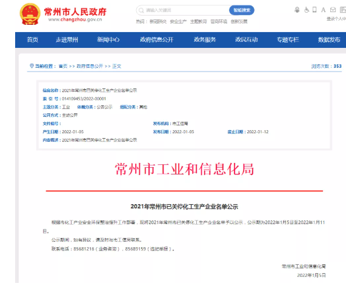
Task: Click 正文 in the breadcrumb path
Action: point(117,66)
